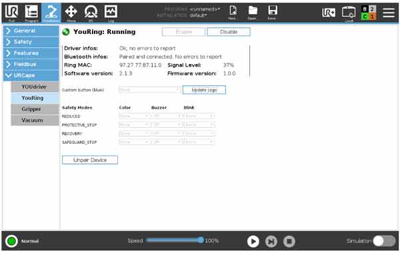Screen dimensions: 400x253
Task: Collapse the URCaps section
Action: [31, 75]
